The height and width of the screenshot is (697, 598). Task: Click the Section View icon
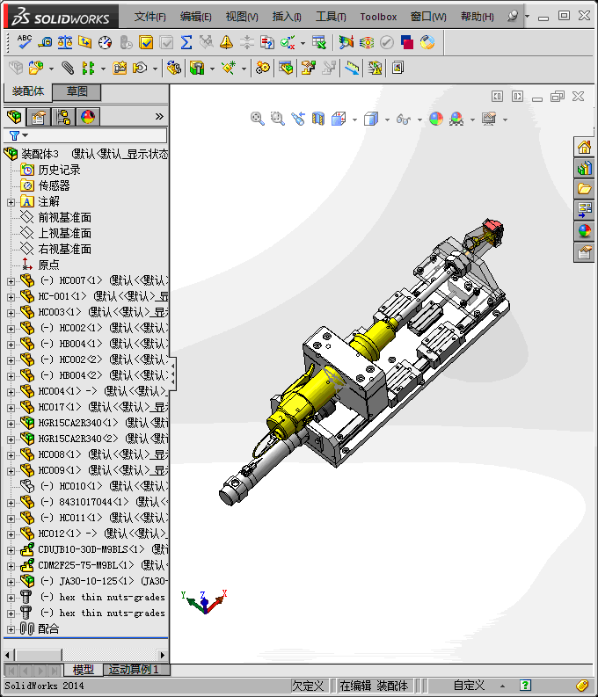[x=317, y=119]
